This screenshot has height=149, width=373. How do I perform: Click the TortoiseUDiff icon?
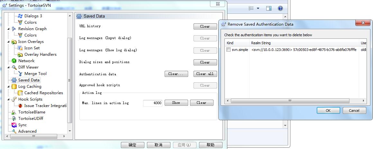(x=14, y=119)
